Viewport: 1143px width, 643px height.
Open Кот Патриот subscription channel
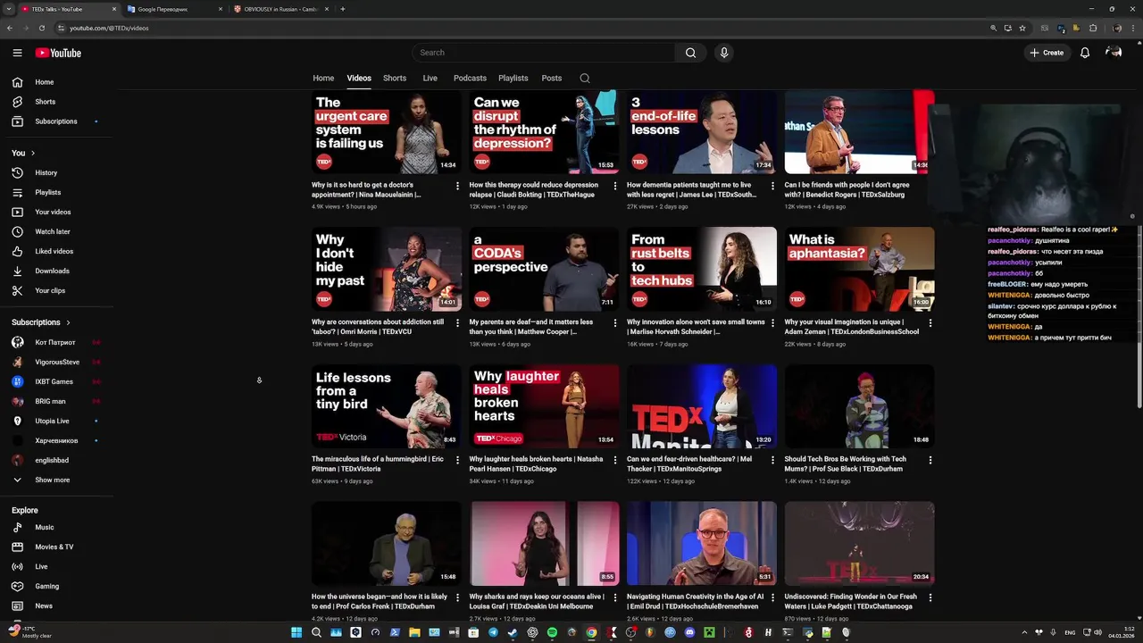click(x=57, y=342)
